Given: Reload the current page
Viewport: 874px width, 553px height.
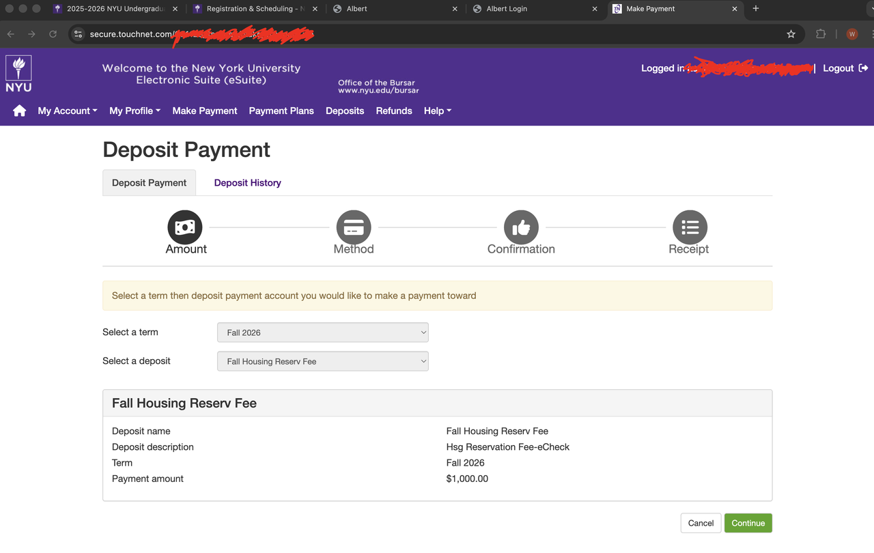Looking at the screenshot, I should 53,34.
